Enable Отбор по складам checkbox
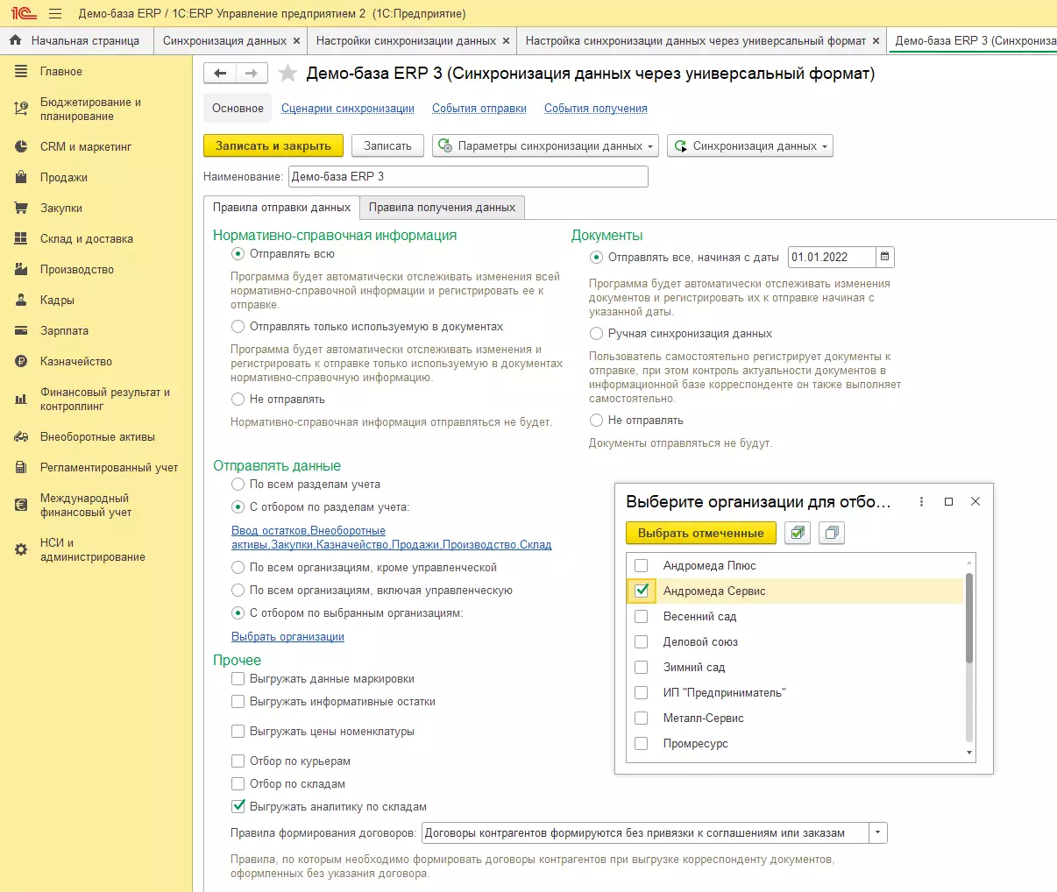The image size is (1057, 892). (x=238, y=784)
